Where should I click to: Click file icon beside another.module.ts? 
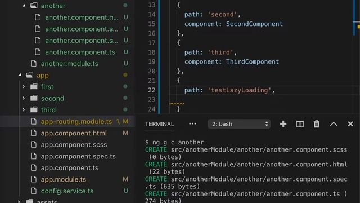[34, 64]
